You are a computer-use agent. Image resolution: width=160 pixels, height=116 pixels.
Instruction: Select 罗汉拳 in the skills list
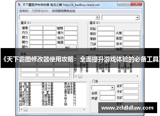coord(81,71)
